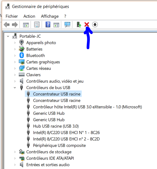This screenshot has height=169, width=157.
Task: Expand the Claviers category arrow
Action: coord(15,75)
